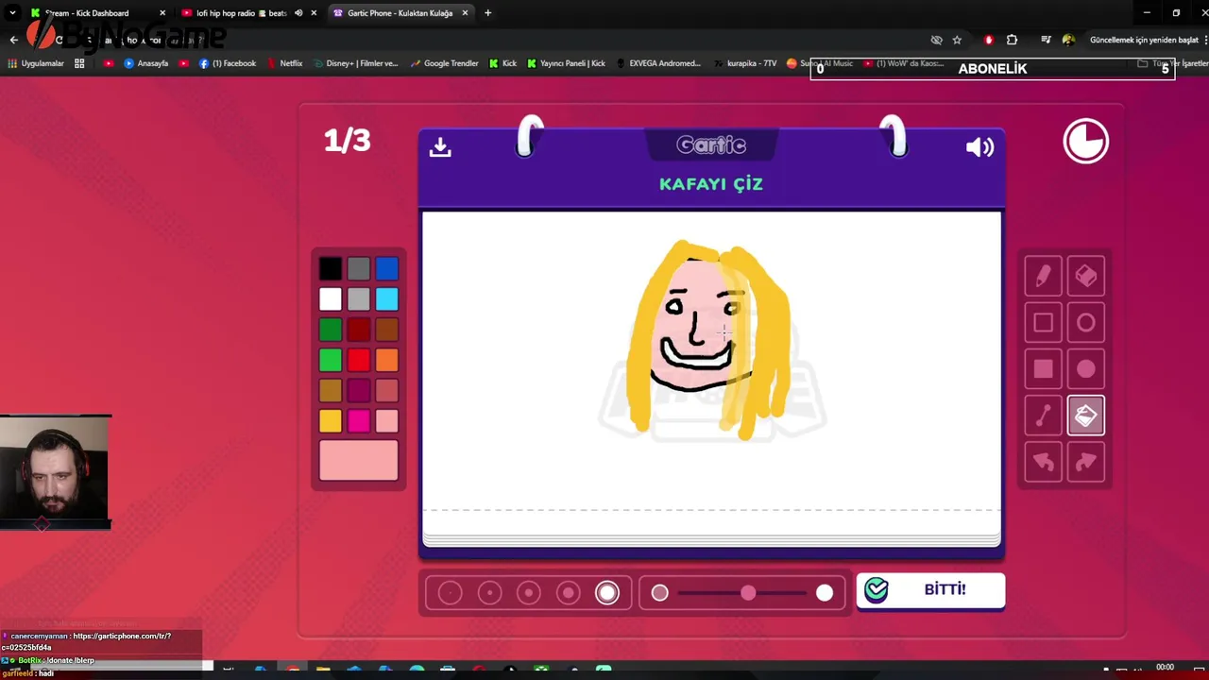The width and height of the screenshot is (1209, 680).
Task: Pick the black color swatch
Action: [x=330, y=269]
